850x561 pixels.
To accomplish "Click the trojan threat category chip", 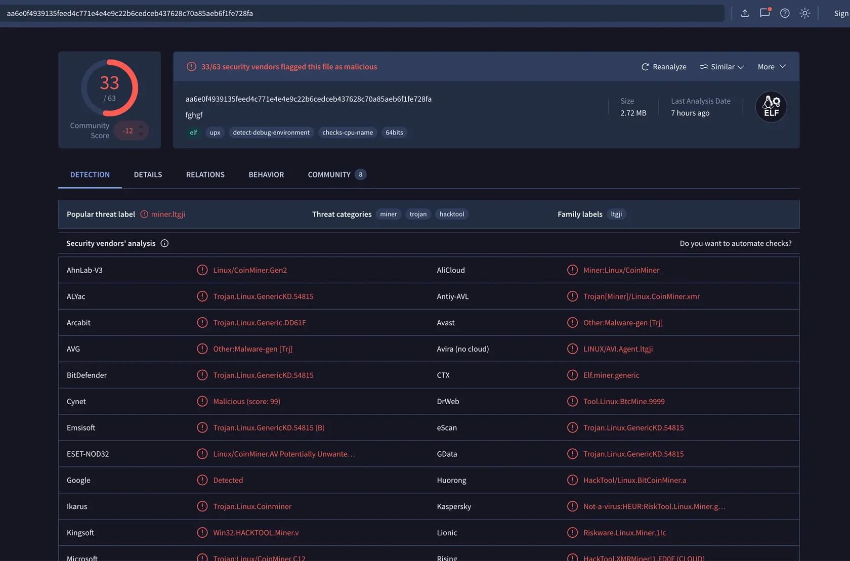I will [x=418, y=214].
